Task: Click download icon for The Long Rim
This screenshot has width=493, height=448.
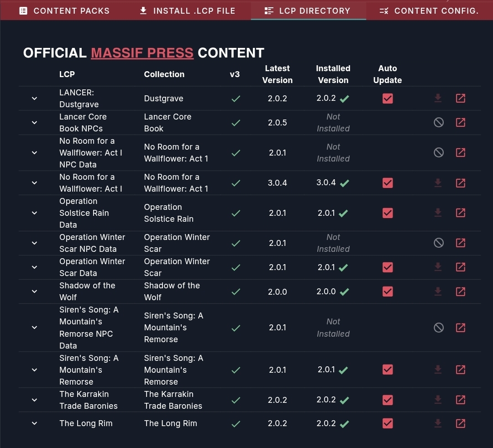Action: pos(438,423)
